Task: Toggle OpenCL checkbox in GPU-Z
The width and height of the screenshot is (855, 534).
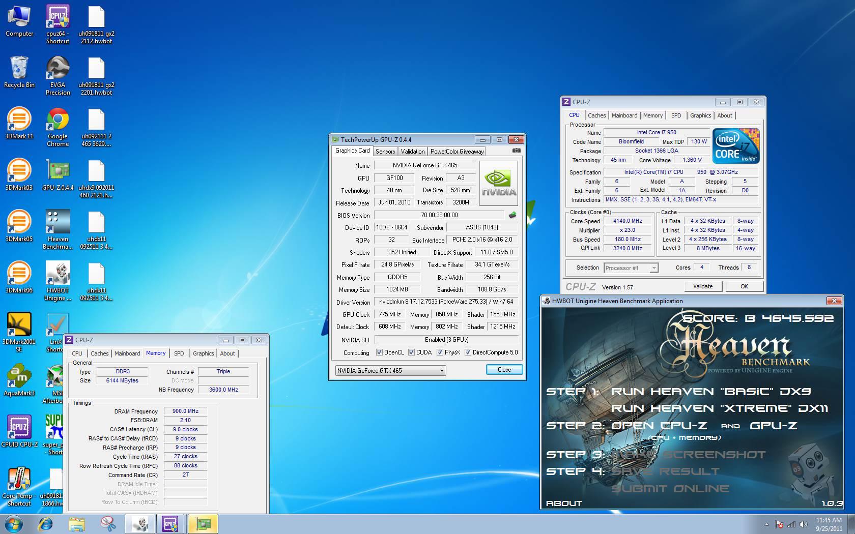Action: point(379,352)
